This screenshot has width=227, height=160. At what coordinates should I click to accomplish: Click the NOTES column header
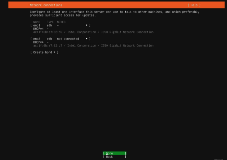click(61, 22)
